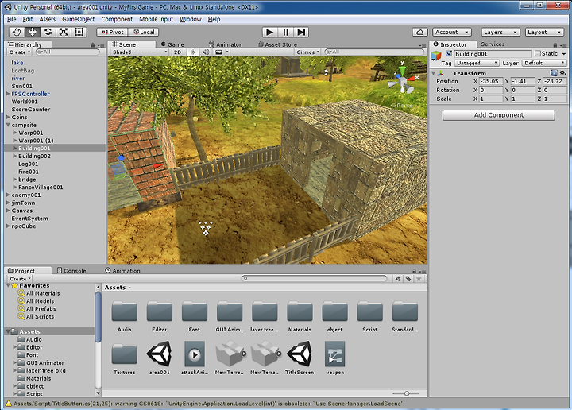The height and width of the screenshot is (410, 572).
Task: Open scene effects image icon
Action: tap(218, 52)
